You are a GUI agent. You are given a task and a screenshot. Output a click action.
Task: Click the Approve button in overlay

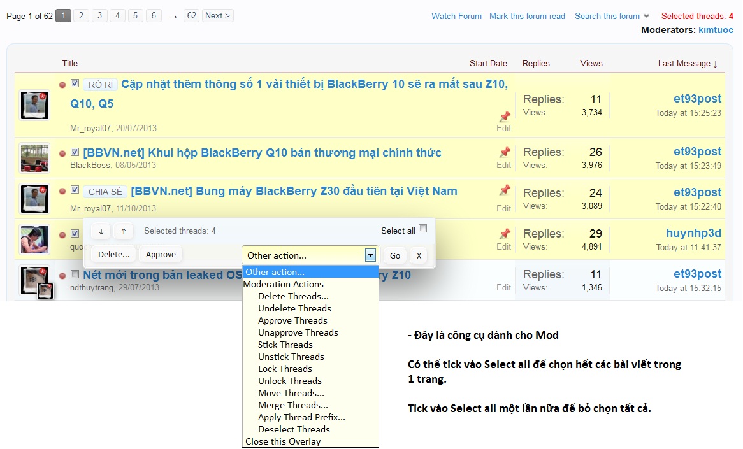coord(161,255)
